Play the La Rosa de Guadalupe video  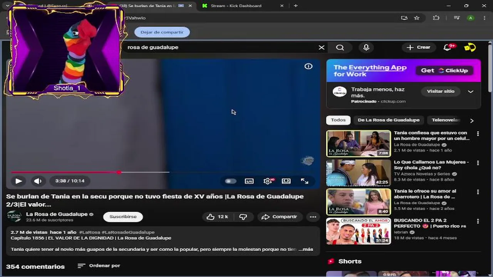[18, 181]
